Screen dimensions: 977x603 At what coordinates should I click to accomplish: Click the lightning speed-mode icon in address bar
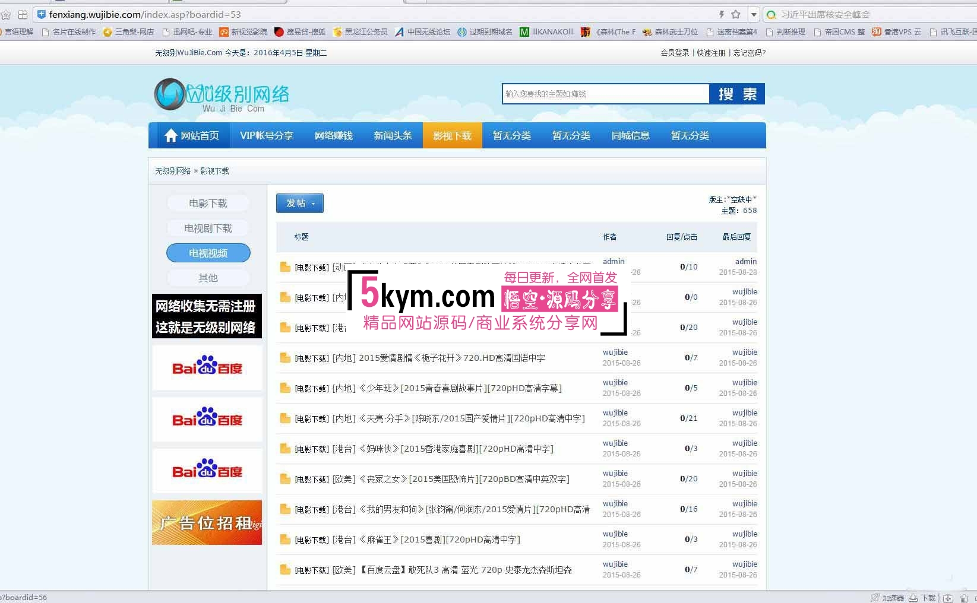click(x=722, y=14)
